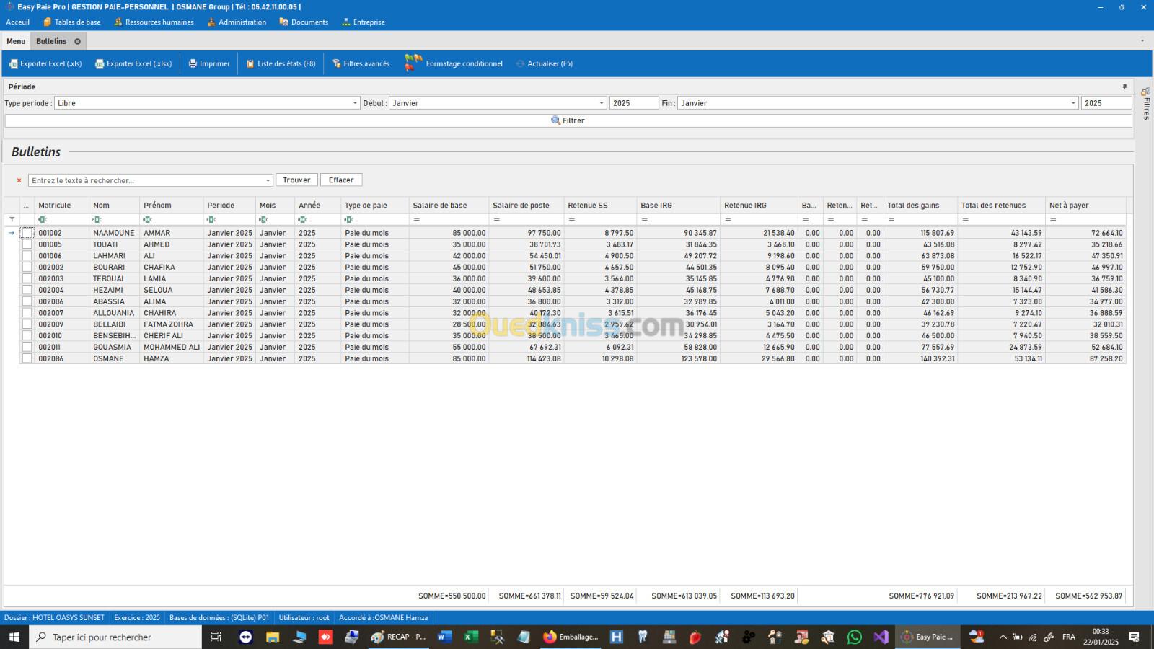Open WhatsApp from the Windows taskbar
The height and width of the screenshot is (649, 1154).
(x=855, y=637)
